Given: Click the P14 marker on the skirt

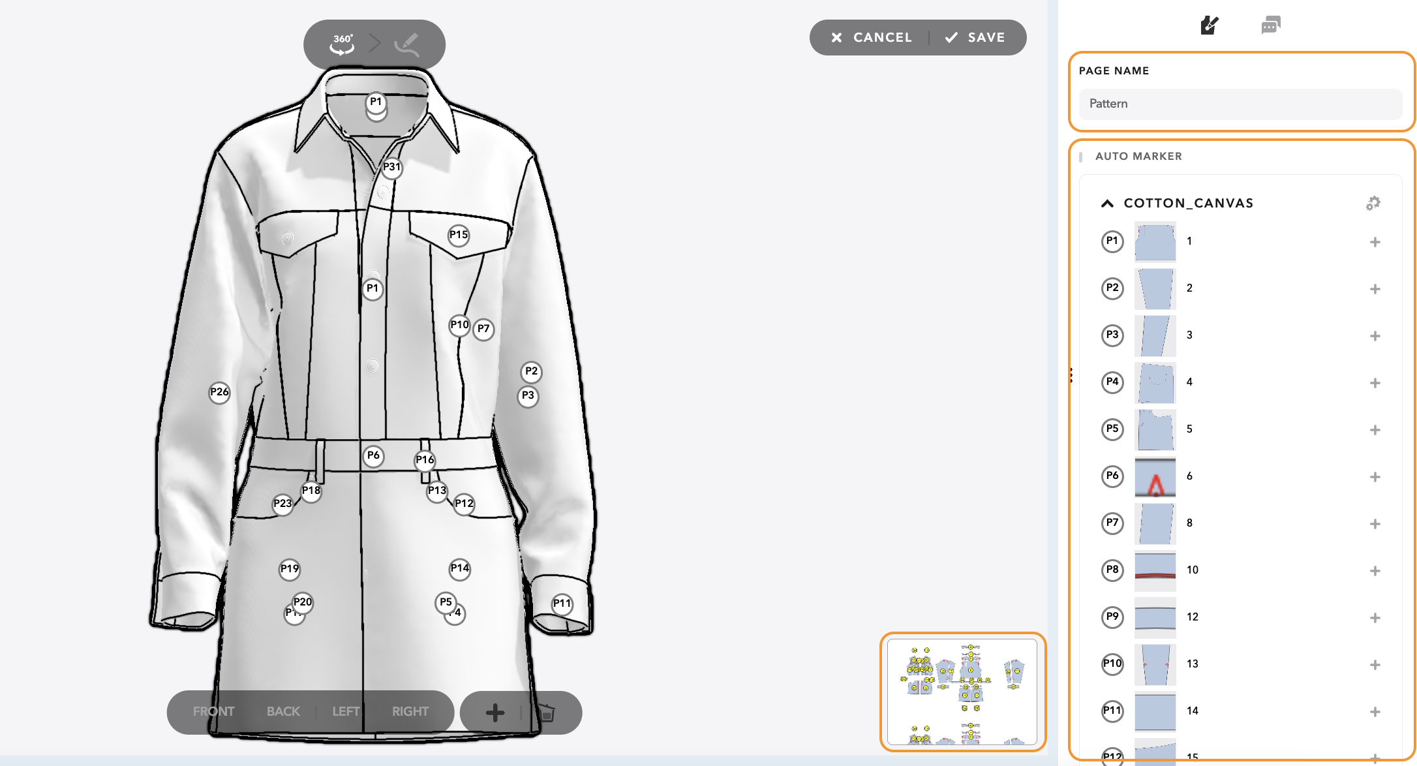Looking at the screenshot, I should click(x=459, y=569).
